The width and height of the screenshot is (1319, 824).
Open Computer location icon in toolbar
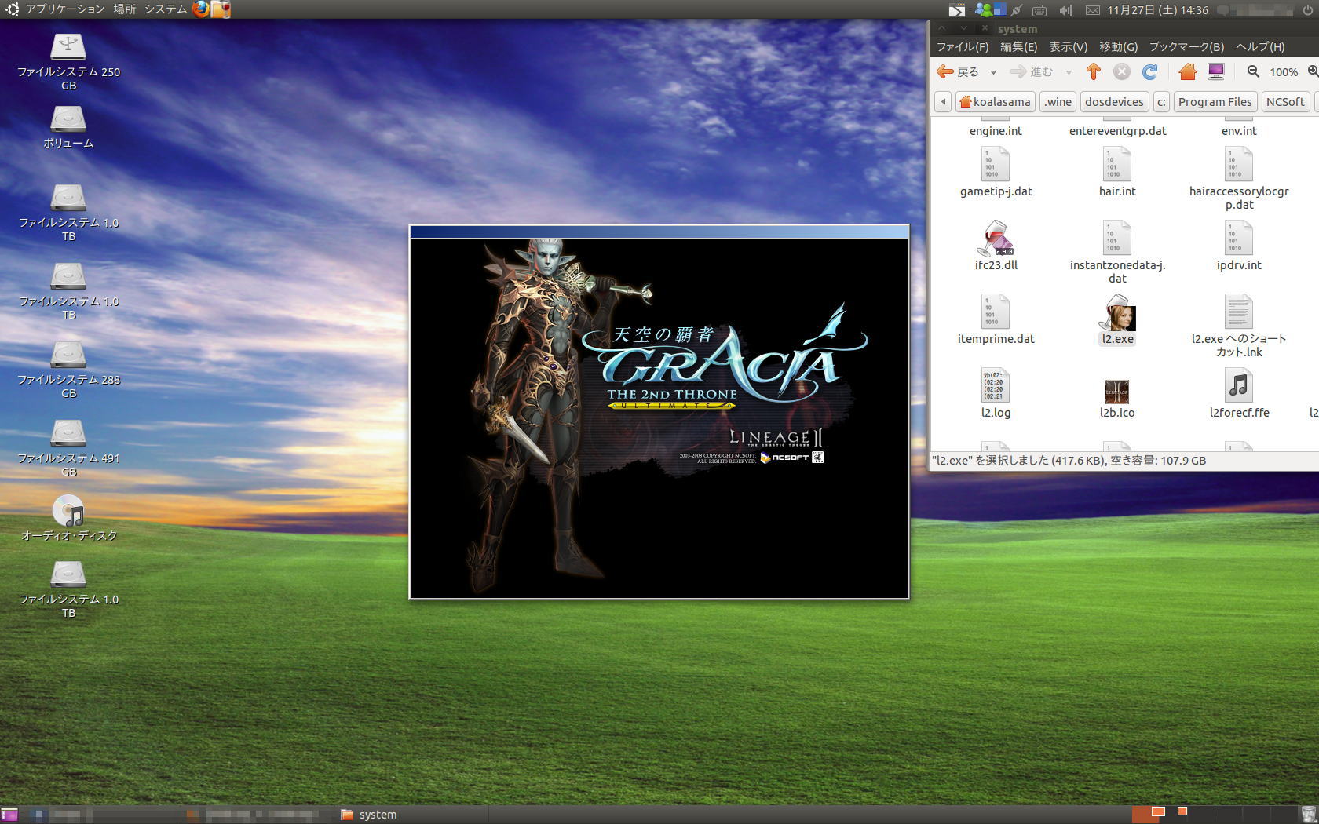pyautogui.click(x=1216, y=71)
